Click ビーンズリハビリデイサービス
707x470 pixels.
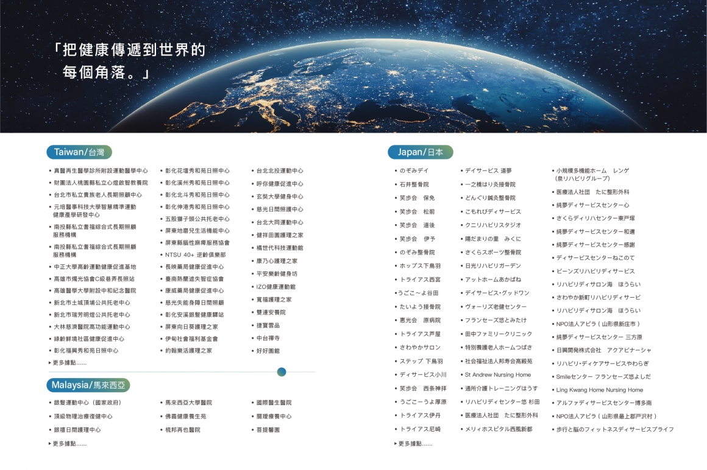[595, 272]
